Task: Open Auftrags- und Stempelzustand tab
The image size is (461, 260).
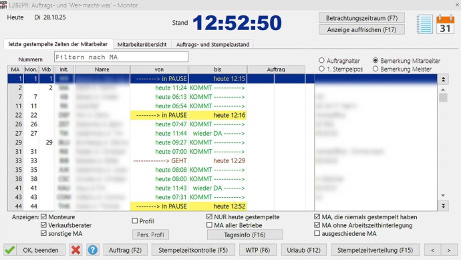Action: [212, 44]
